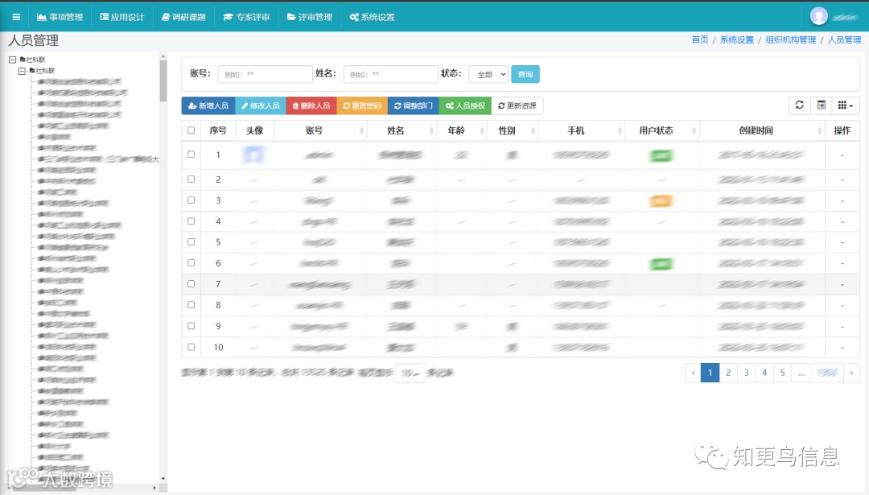Click the green status badge in row 6
This screenshot has height=495, width=869.
pos(661,264)
